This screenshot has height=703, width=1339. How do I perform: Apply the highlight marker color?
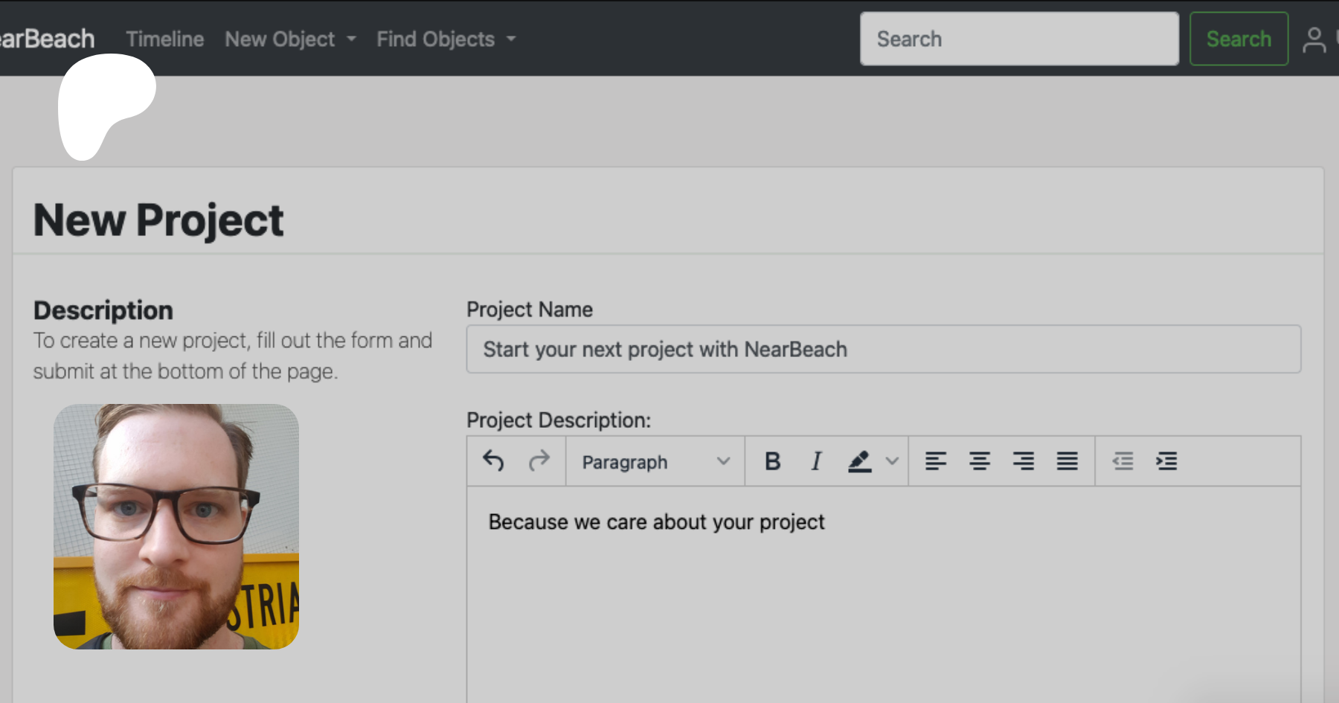(859, 461)
